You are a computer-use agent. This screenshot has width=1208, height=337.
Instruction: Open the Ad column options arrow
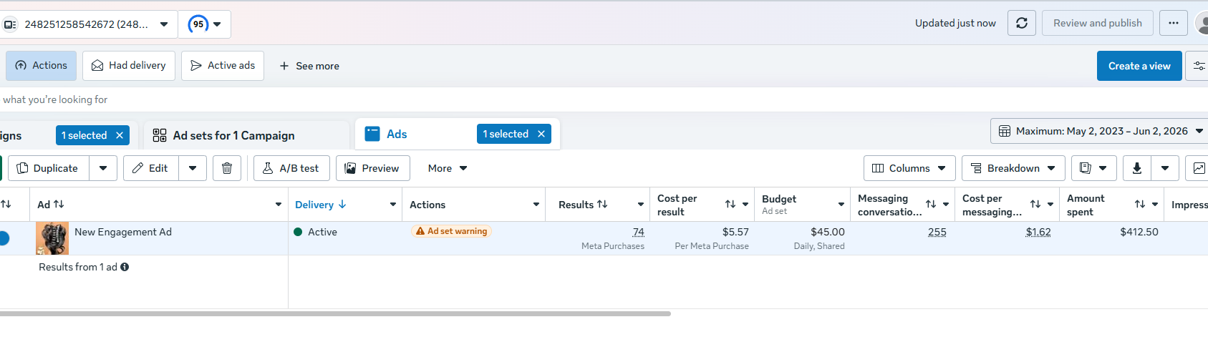pos(279,205)
